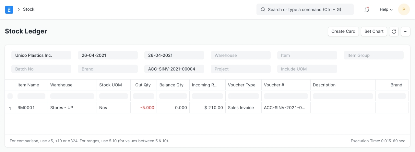Click the refresh report icon

(394, 32)
